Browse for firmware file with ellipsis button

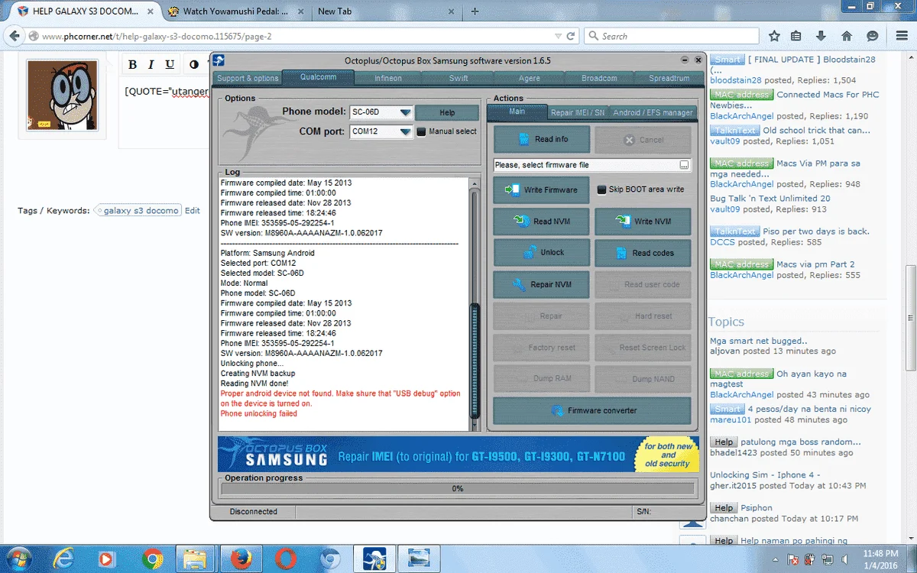tap(684, 165)
